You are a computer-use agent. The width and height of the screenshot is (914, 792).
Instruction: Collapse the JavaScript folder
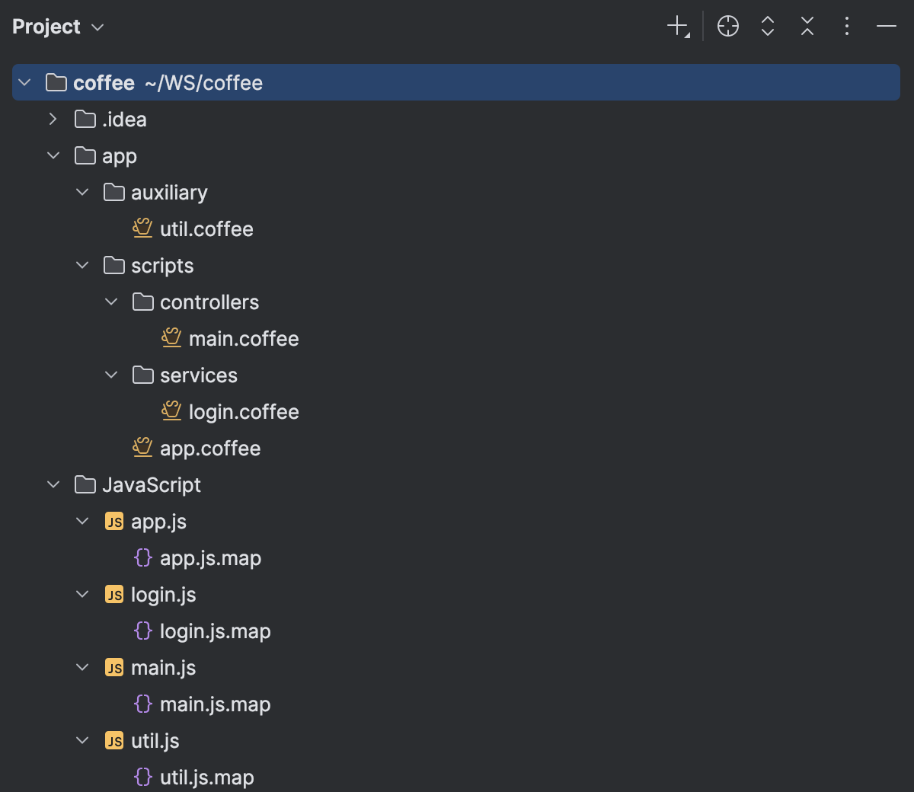pyautogui.click(x=52, y=484)
